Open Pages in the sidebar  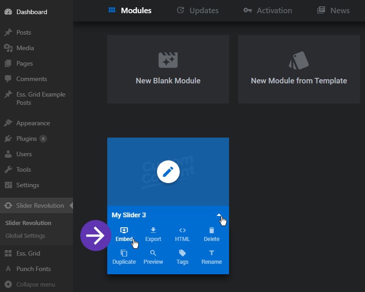point(25,63)
